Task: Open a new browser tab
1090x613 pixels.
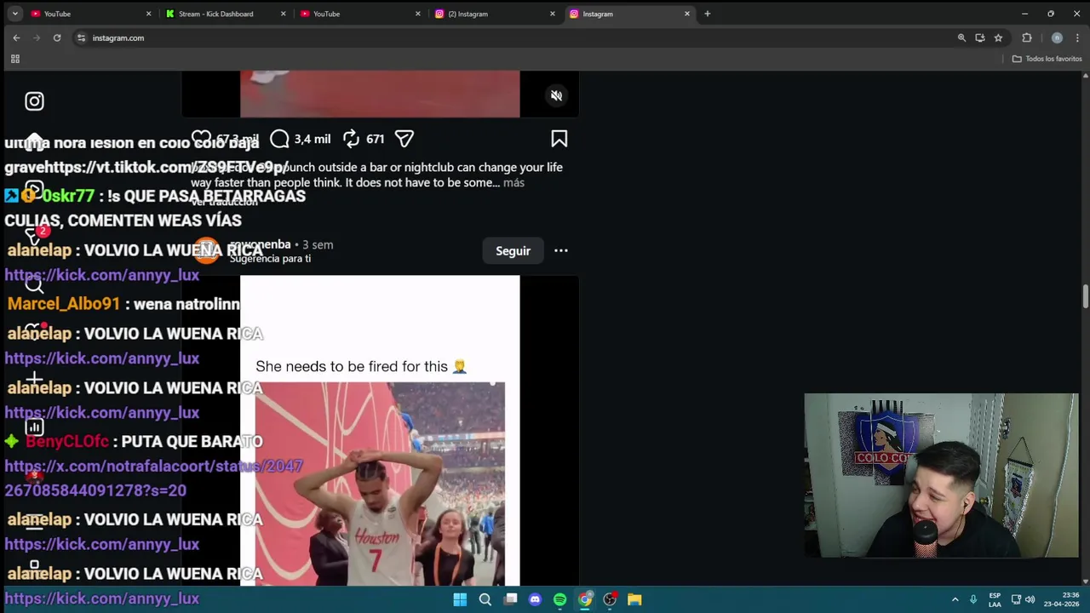Action: (707, 14)
